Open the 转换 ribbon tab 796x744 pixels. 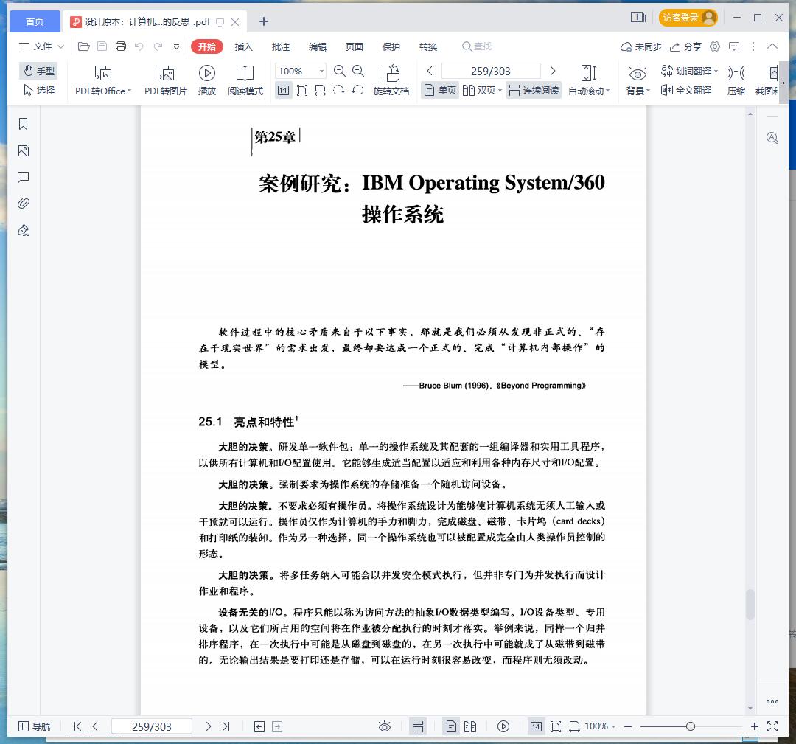(428, 46)
